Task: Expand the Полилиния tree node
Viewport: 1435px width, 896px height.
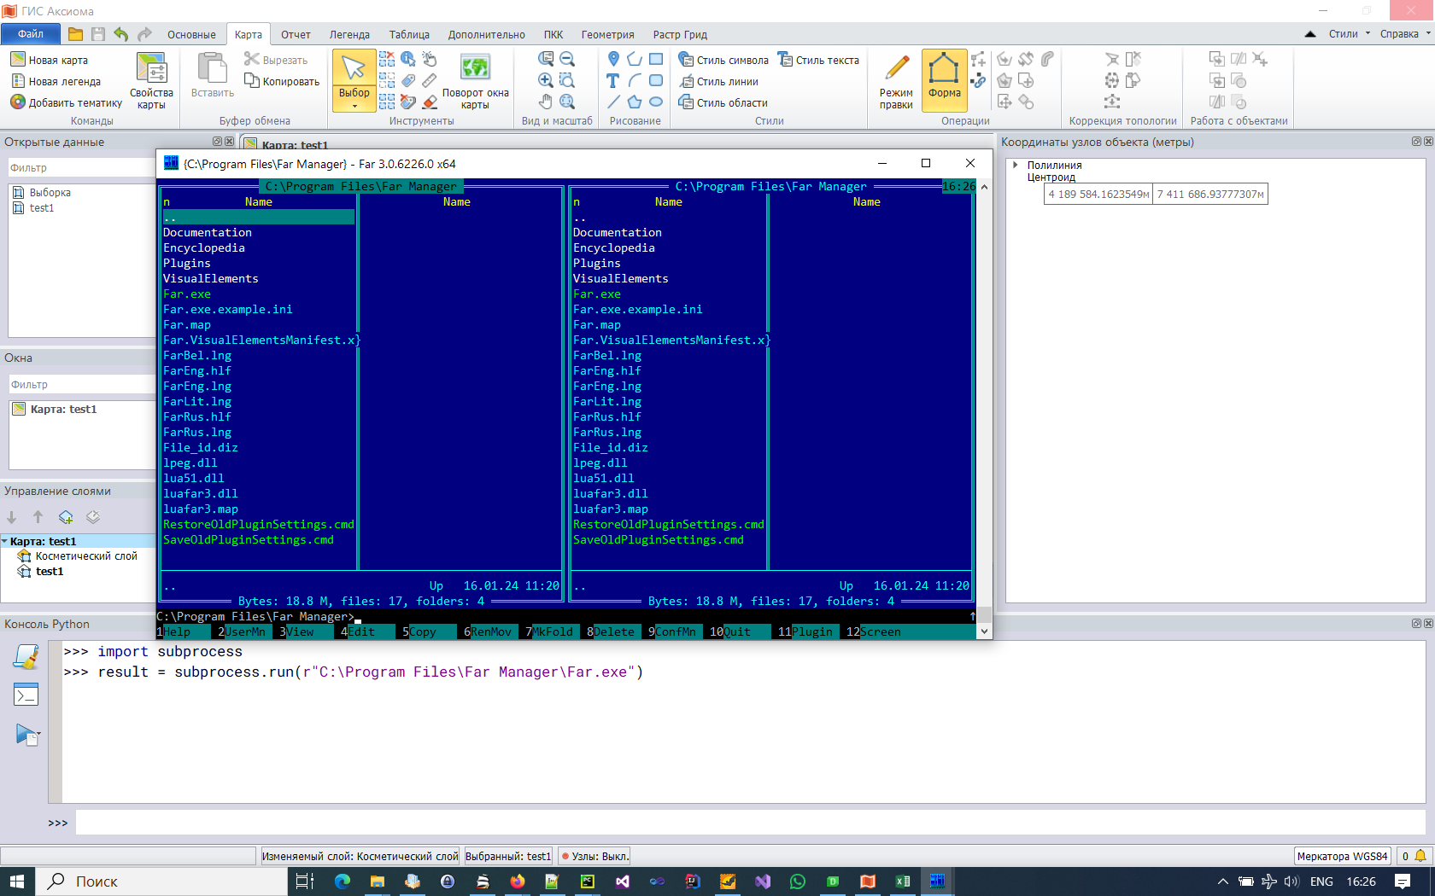Action: point(1015,165)
